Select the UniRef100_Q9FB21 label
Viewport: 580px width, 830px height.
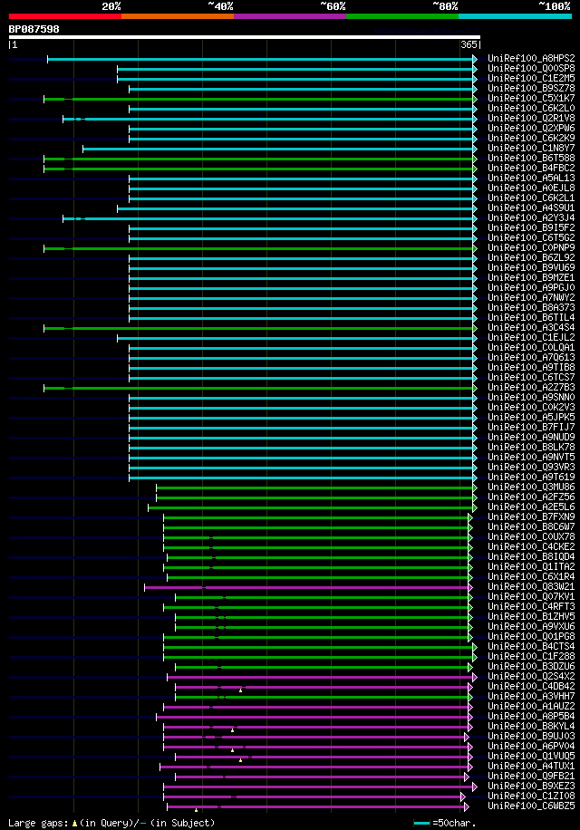pyautogui.click(x=531, y=776)
